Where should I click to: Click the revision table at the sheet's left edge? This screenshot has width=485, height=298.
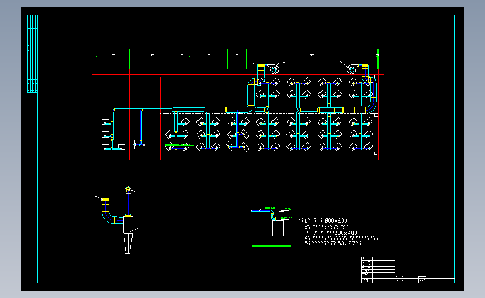click(32, 54)
